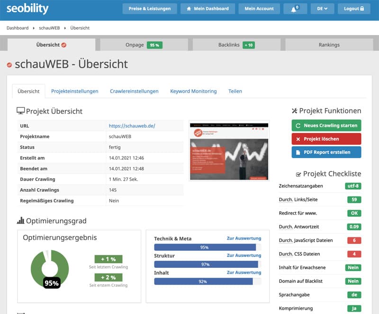Open Zur Auswertung for Technik & Meta
The width and height of the screenshot is (379, 314).
click(244, 238)
